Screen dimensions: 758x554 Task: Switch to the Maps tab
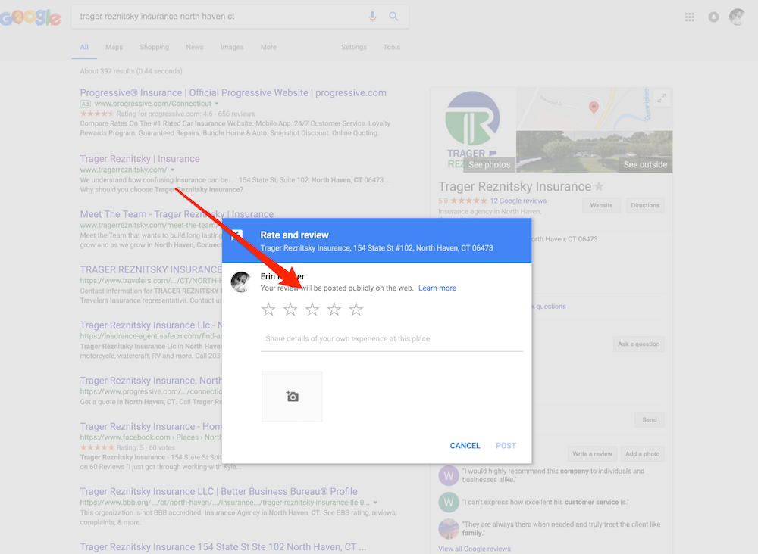pos(114,47)
